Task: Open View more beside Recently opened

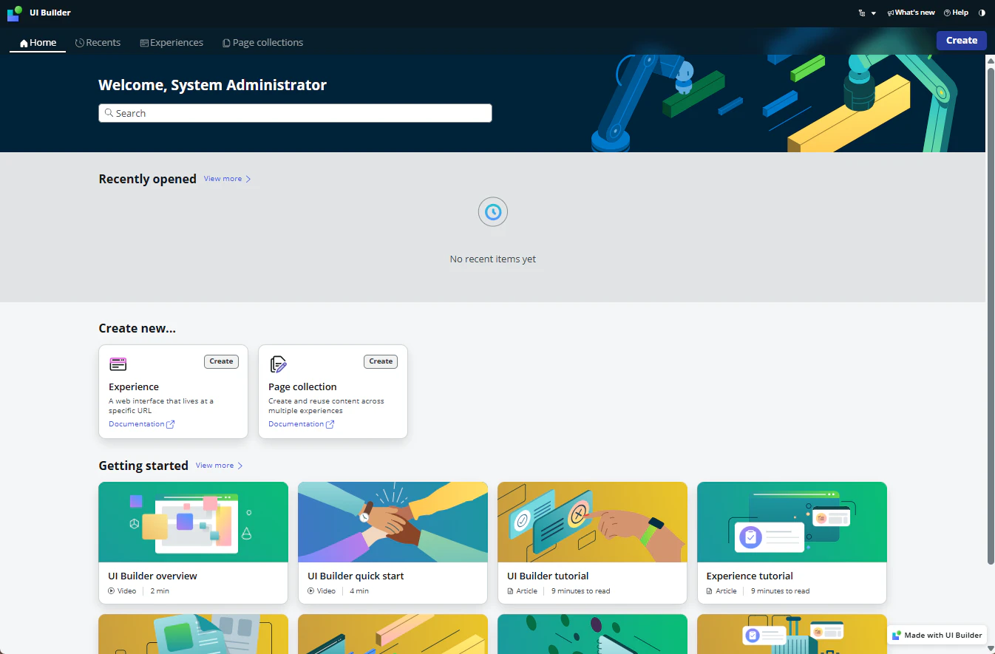Action: (x=227, y=179)
